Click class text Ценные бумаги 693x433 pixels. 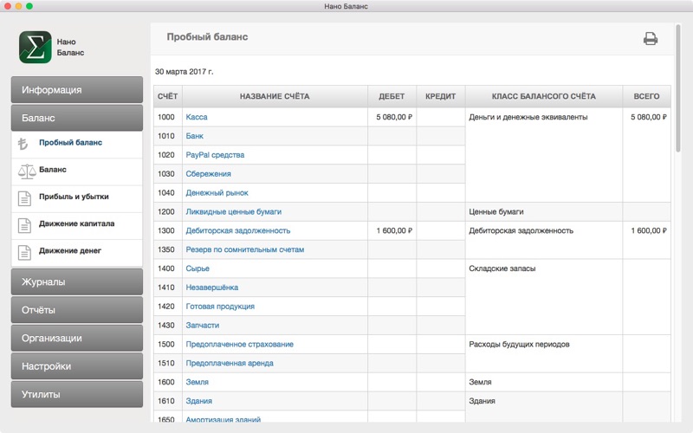(x=495, y=211)
